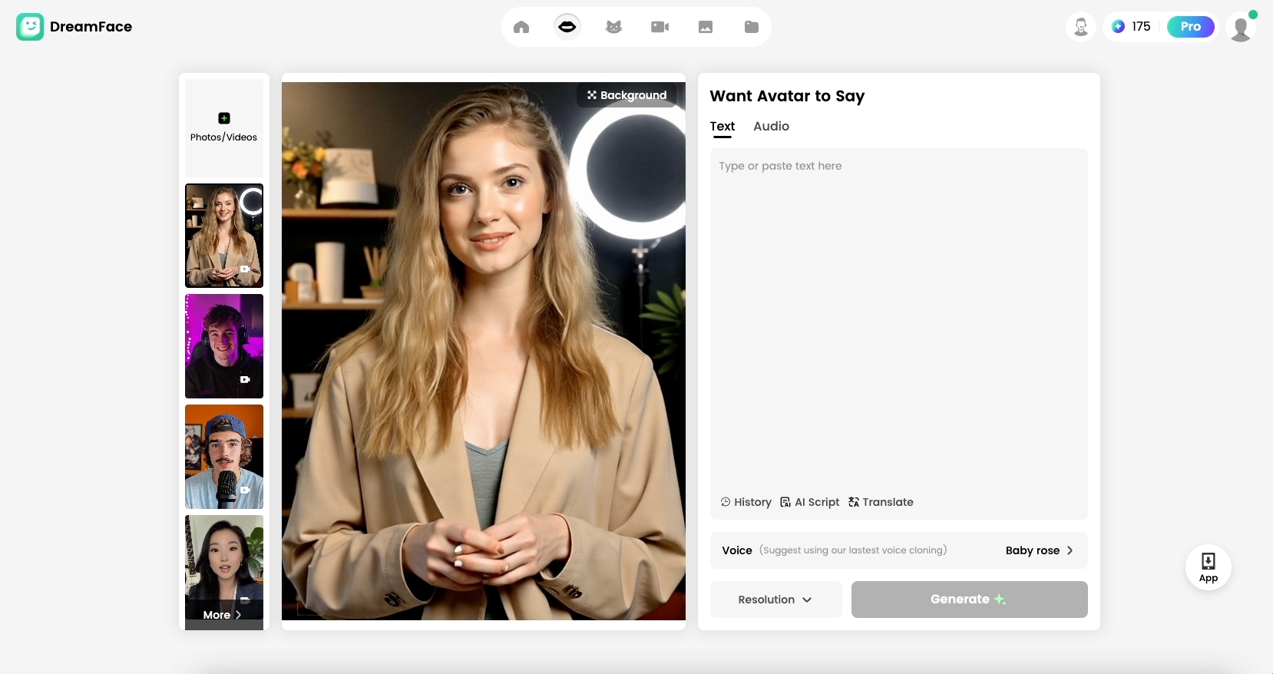1273x674 pixels.
Task: Click the Pro upgrade button
Action: (x=1190, y=27)
